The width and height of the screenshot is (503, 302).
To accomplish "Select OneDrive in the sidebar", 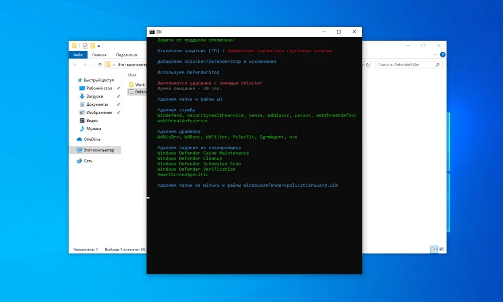I will 92,139.
